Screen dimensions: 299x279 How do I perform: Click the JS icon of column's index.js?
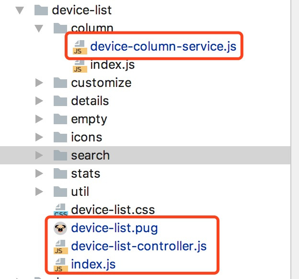click(80, 65)
